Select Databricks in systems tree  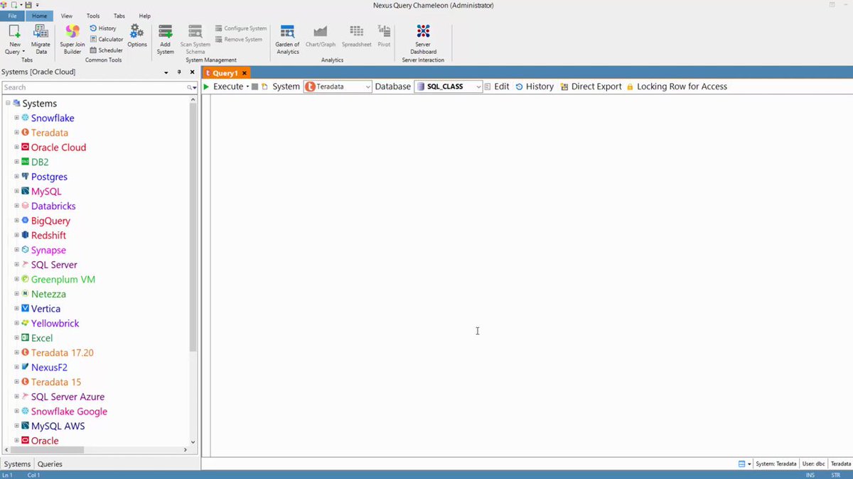point(53,206)
